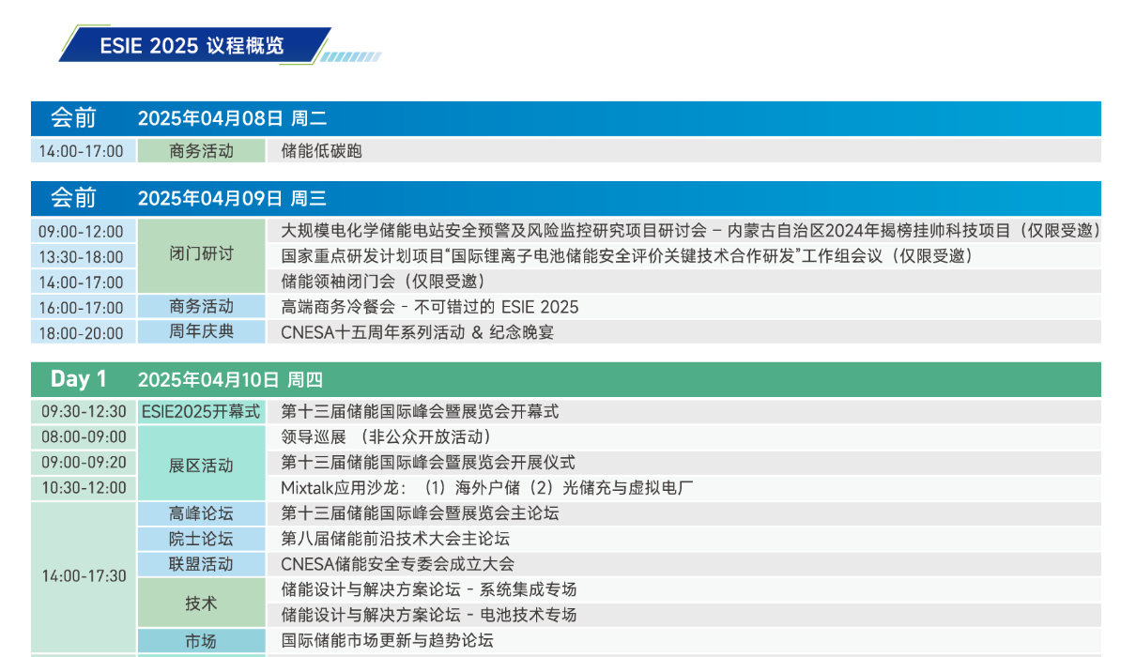The image size is (1136, 657).
Task: Click the 闭门研讨 category cell
Action: (201, 255)
